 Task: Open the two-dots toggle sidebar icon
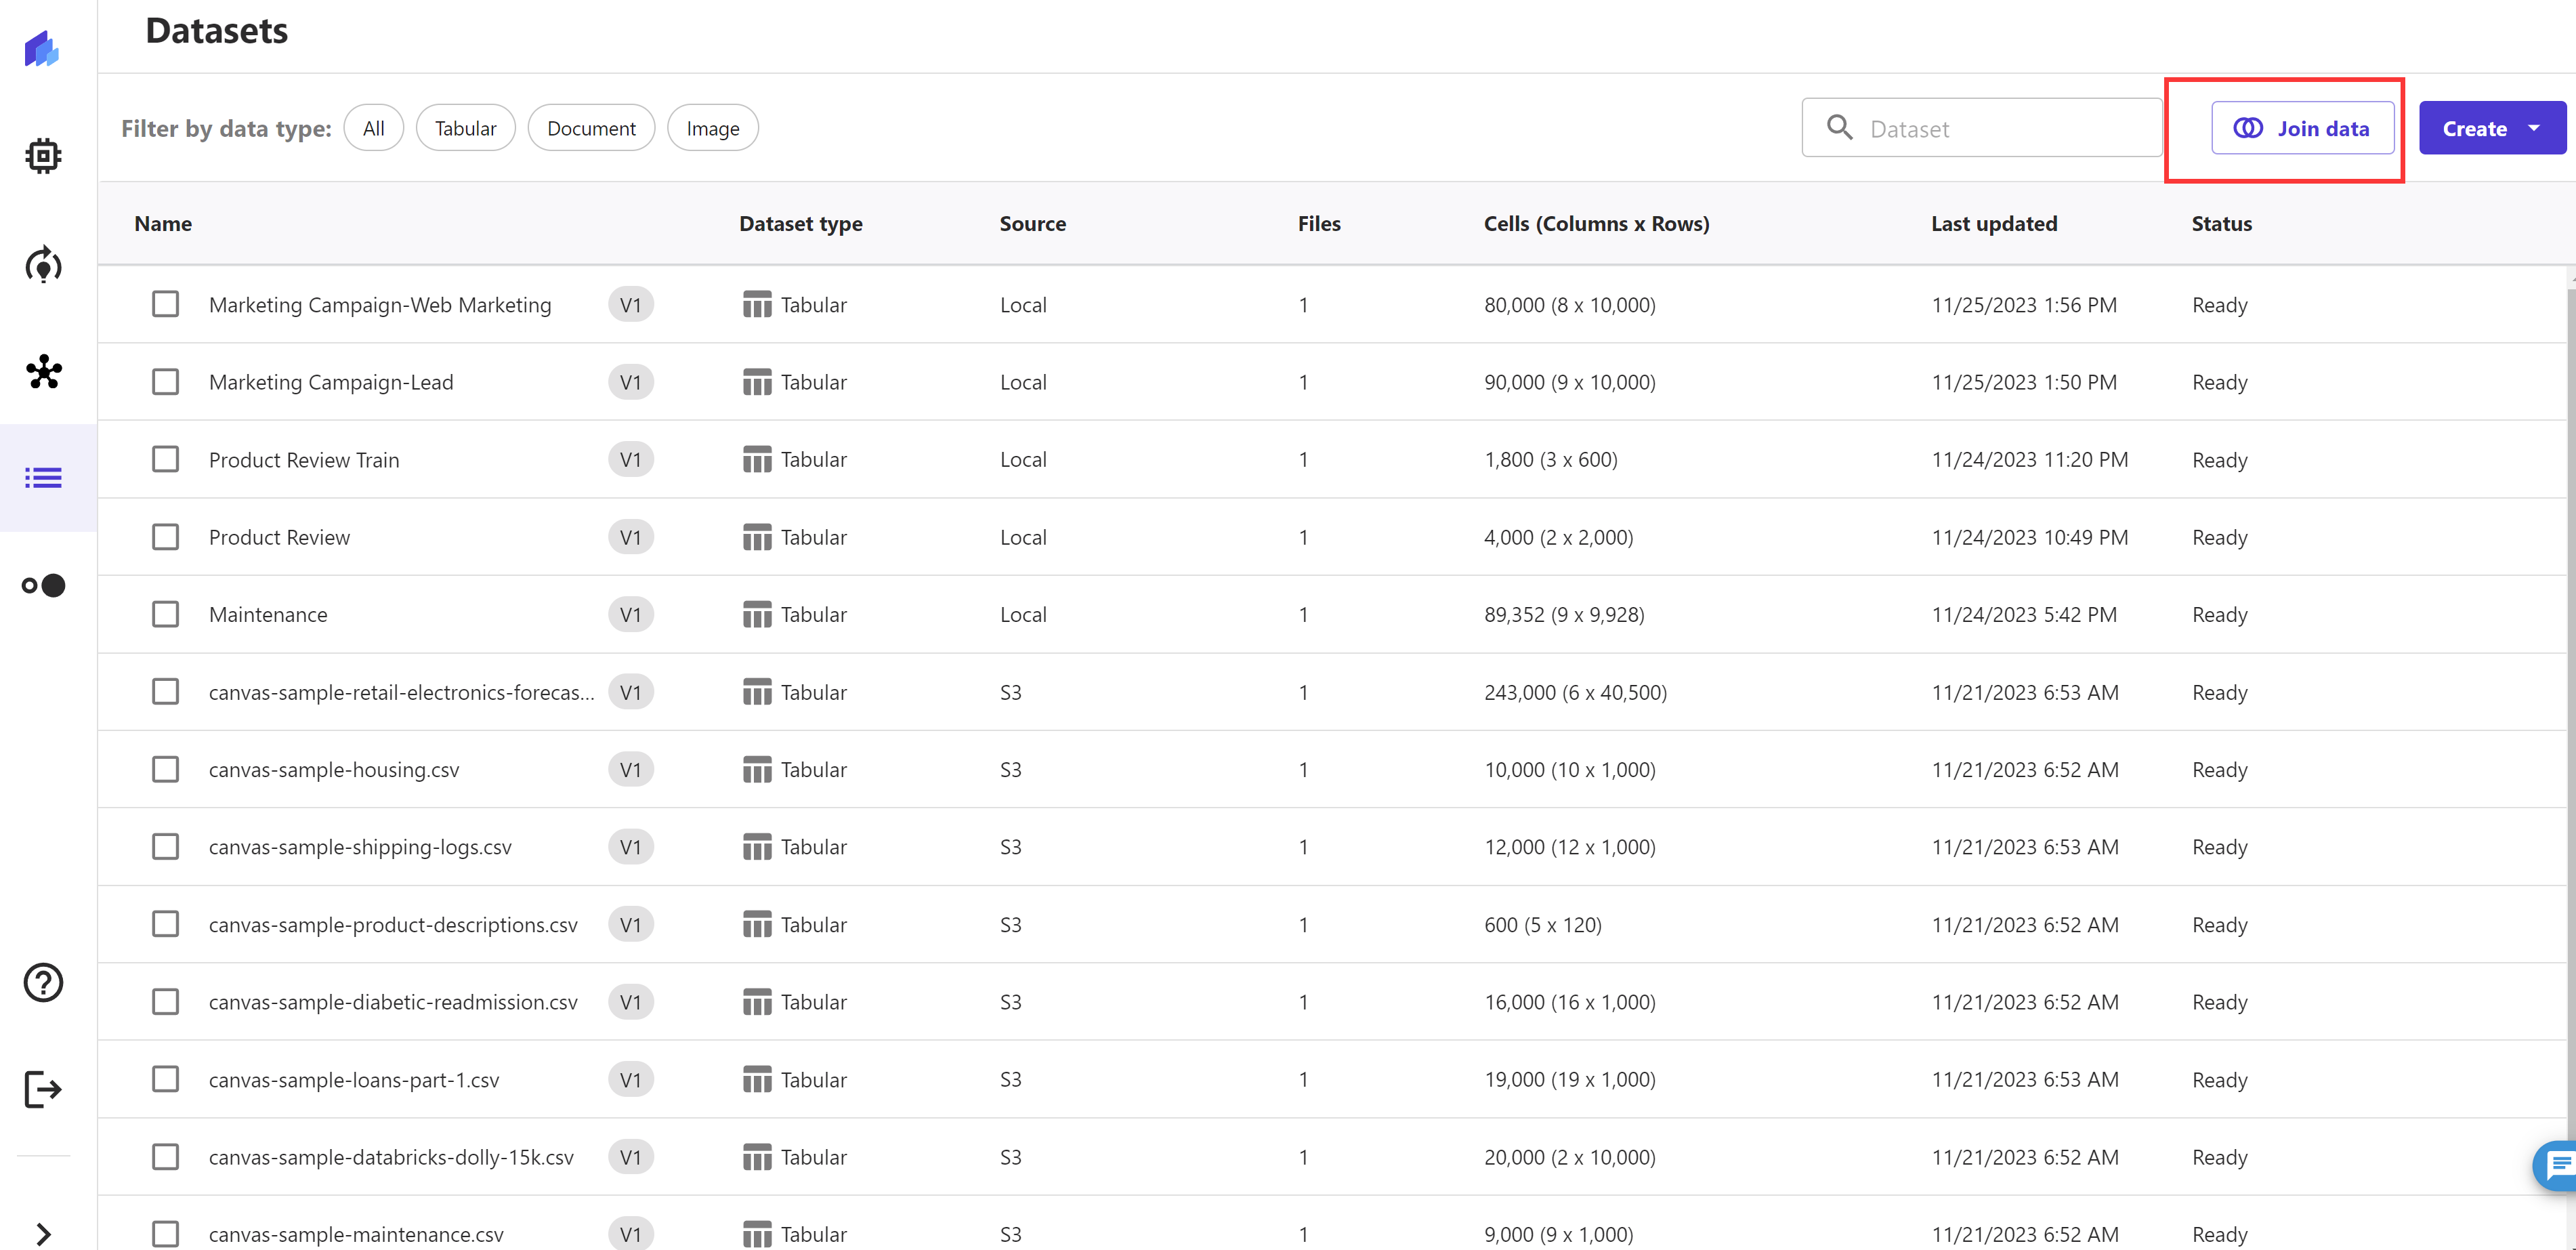(x=43, y=585)
